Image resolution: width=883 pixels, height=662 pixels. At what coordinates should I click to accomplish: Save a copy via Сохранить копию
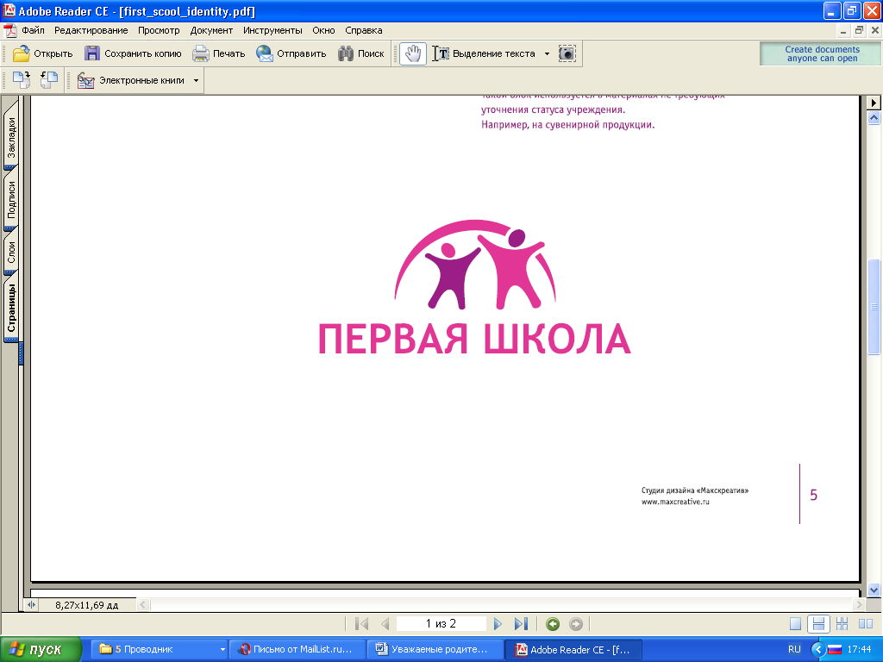[133, 53]
